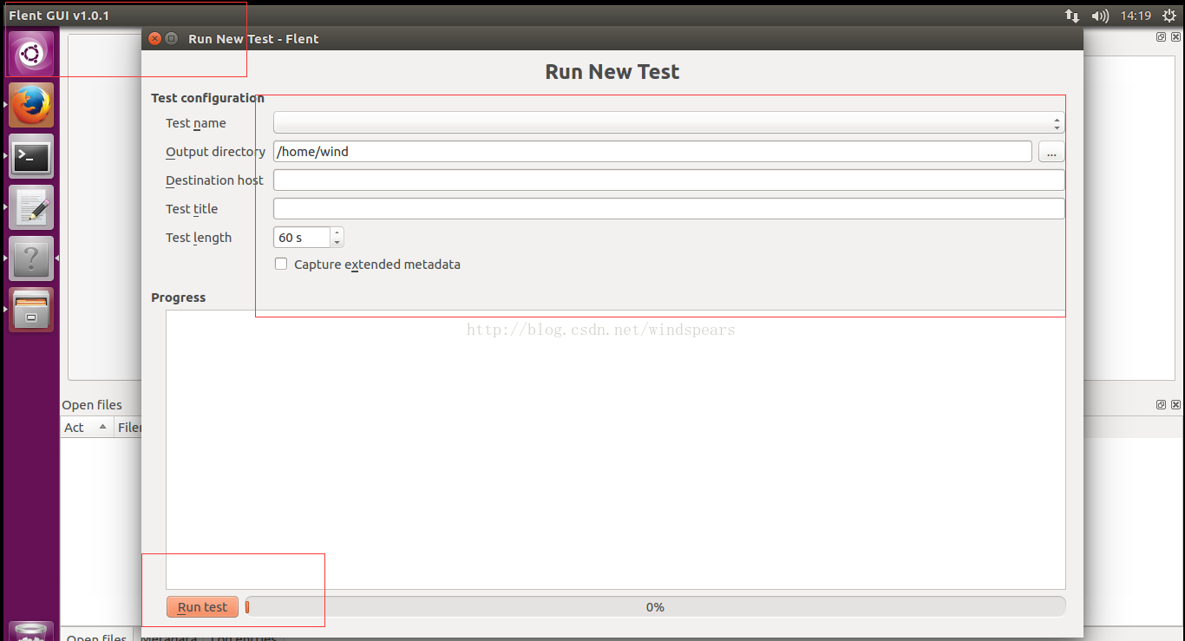Float the upper dock panel of Flent window
The image size is (1185, 641).
pos(1161,37)
